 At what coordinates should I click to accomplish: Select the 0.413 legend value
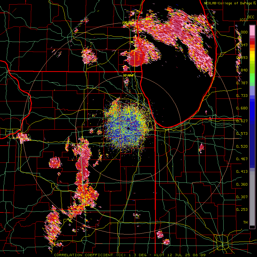(x=242, y=172)
